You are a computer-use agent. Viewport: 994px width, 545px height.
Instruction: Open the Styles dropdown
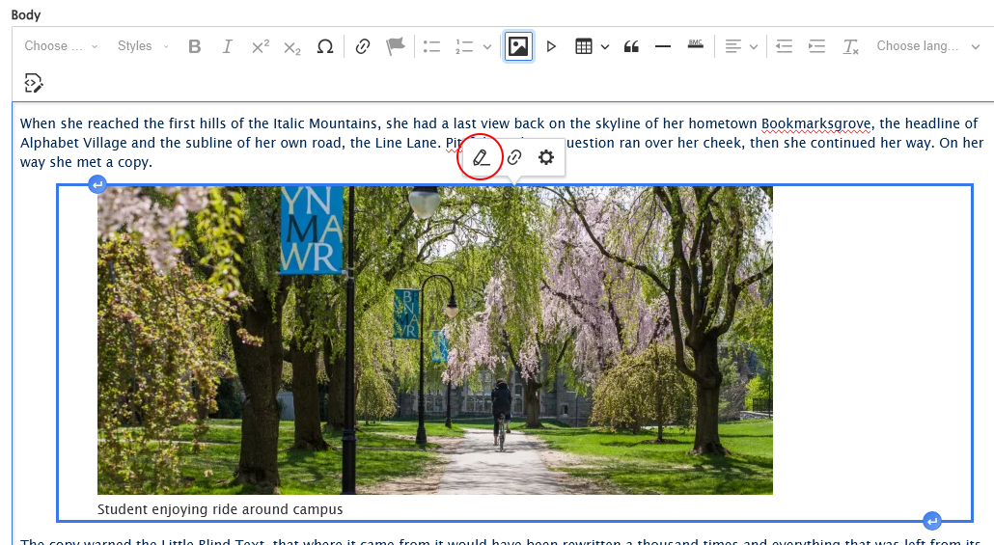click(x=143, y=46)
